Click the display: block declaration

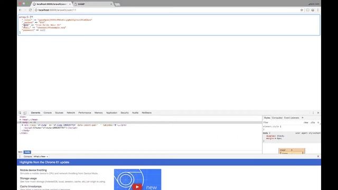tap(275, 136)
